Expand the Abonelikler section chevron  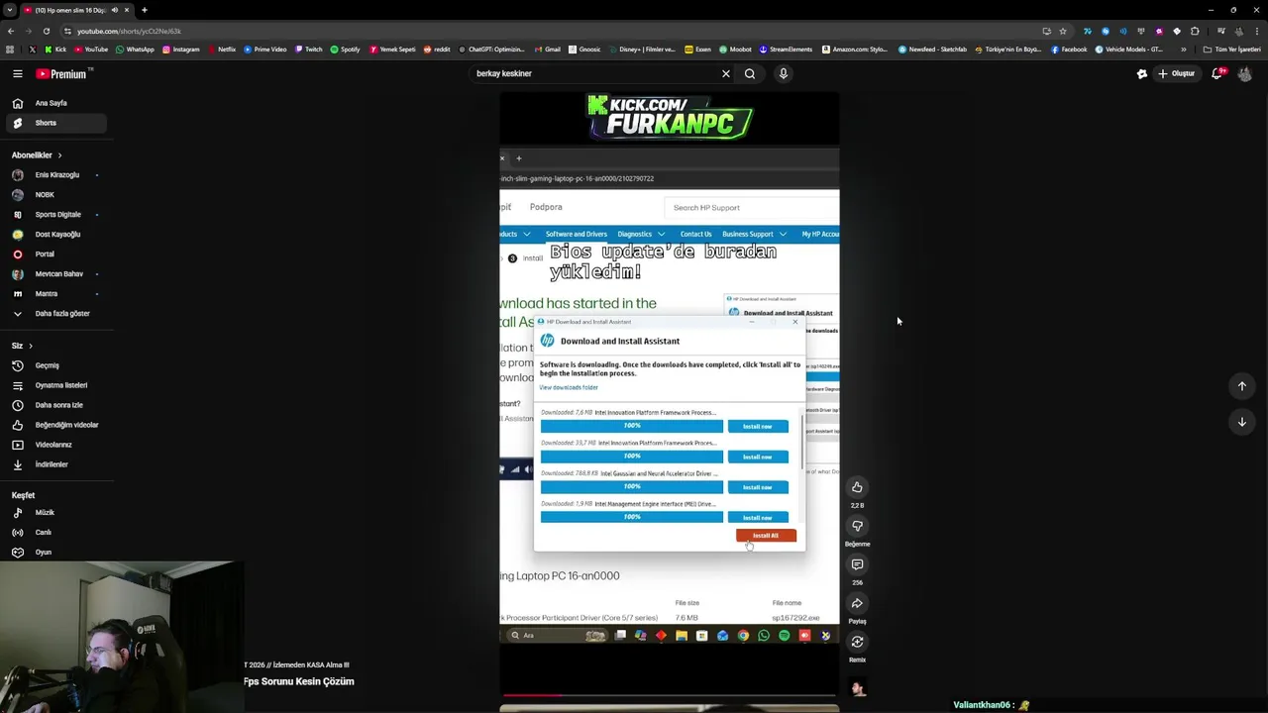(x=59, y=155)
